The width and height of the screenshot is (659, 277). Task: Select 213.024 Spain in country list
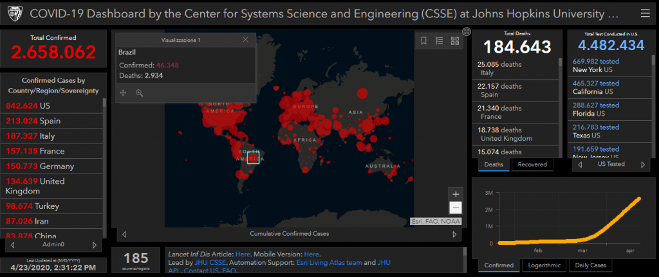[x=51, y=121]
